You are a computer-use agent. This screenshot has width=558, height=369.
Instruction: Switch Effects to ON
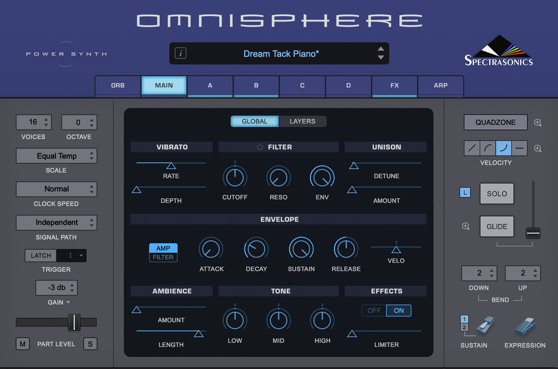(399, 311)
